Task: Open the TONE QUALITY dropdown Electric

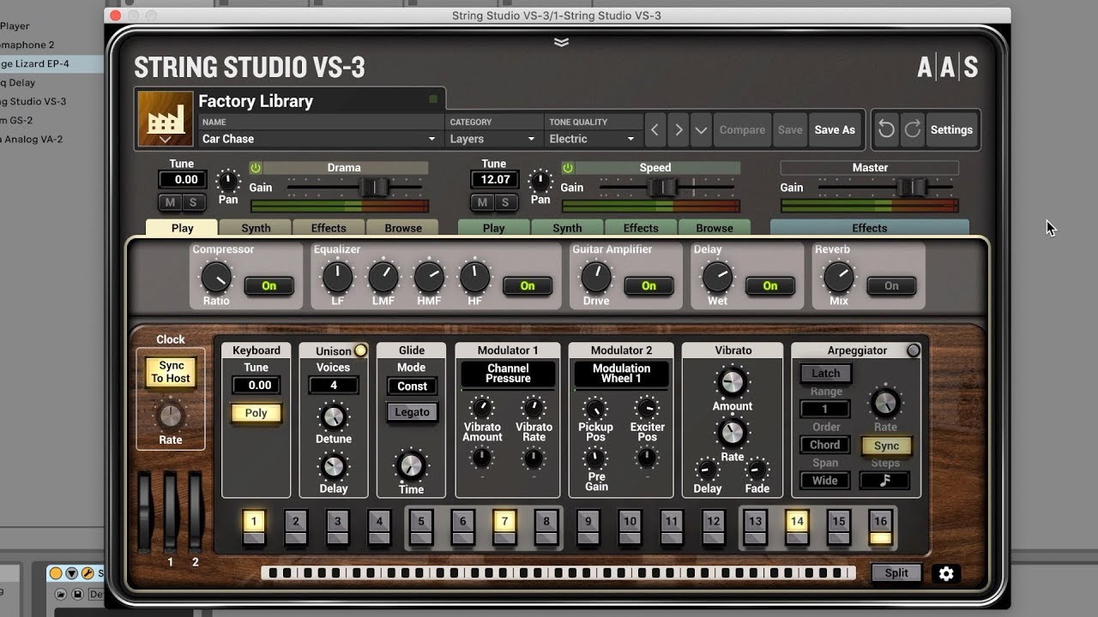Action: (593, 139)
